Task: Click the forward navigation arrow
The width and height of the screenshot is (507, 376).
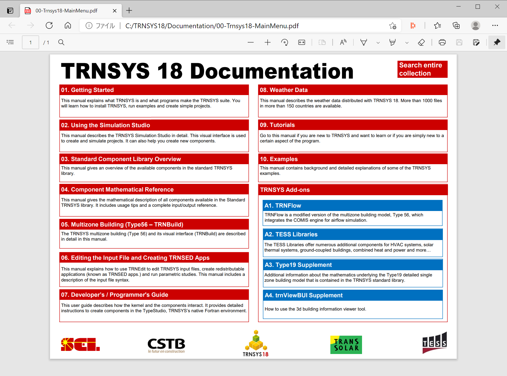Action: (31, 25)
